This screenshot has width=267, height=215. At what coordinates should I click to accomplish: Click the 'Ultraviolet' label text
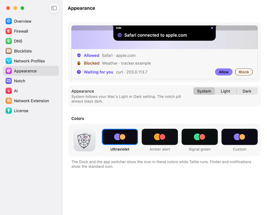[x=120, y=149]
